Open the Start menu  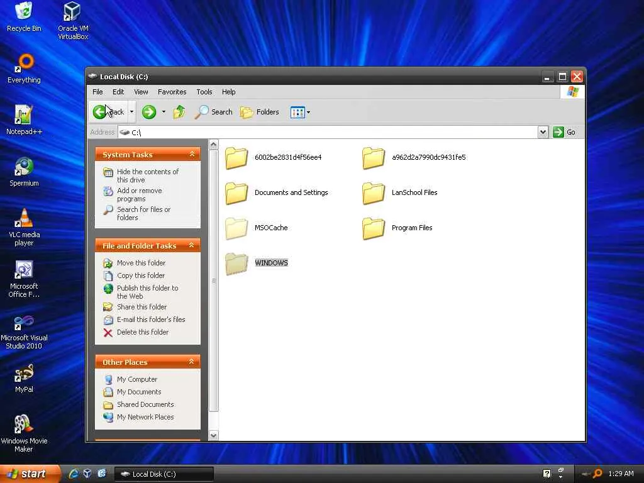[30, 474]
